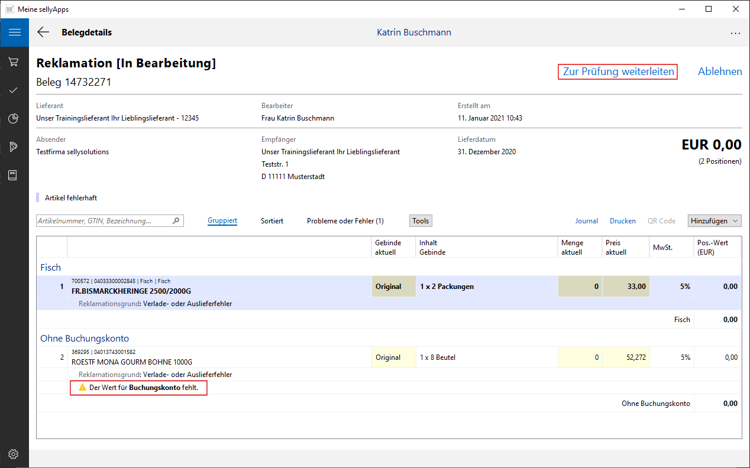This screenshot has width=750, height=468.
Task: Go back using the arrow icon
Action: (x=43, y=32)
